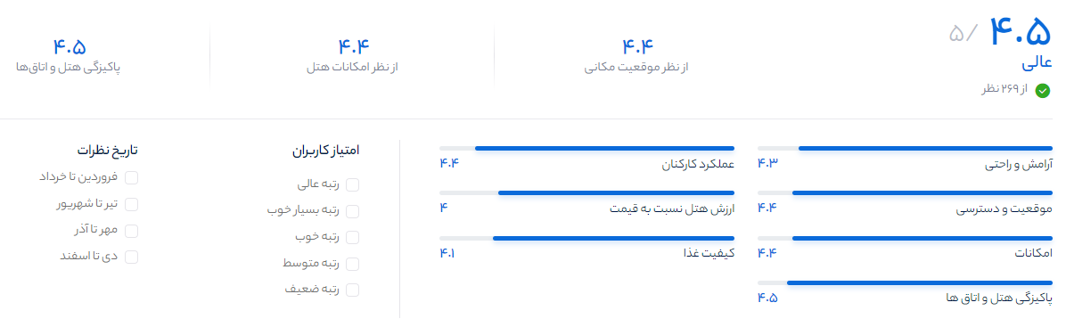
Task: Enable the 'رتبه متوسط' checkbox
Action: coord(352,264)
